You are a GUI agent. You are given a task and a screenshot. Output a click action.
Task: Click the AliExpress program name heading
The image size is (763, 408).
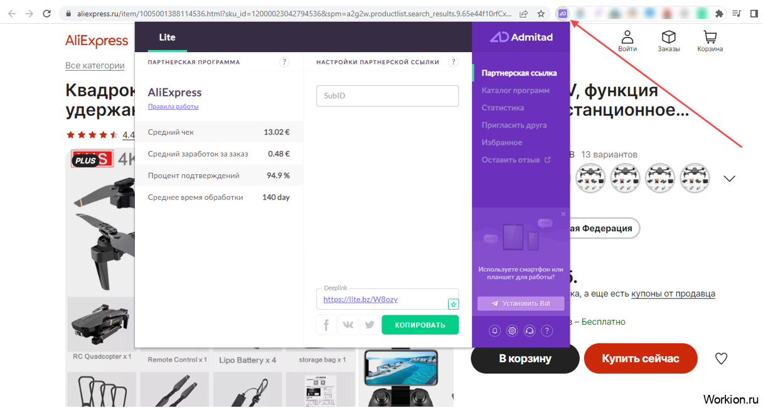[x=174, y=92]
